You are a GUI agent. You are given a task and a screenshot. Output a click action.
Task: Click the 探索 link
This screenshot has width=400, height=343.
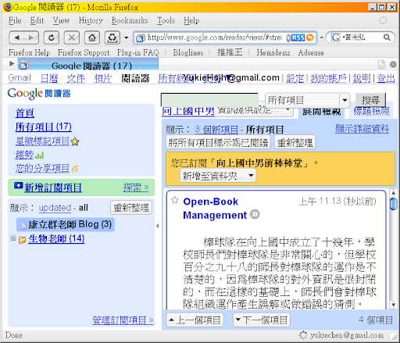(136, 188)
